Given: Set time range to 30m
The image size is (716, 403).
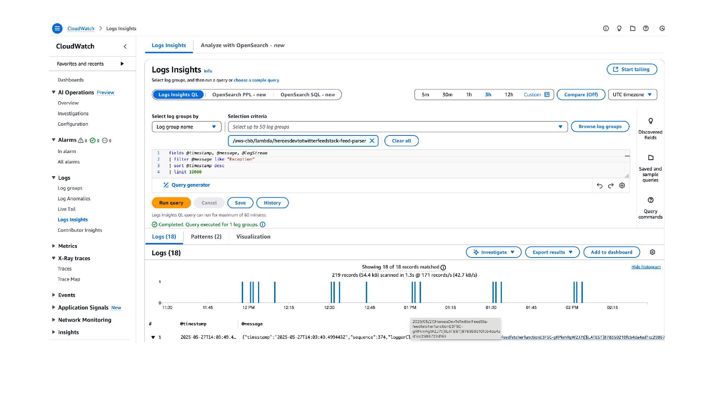Looking at the screenshot, I should (447, 94).
